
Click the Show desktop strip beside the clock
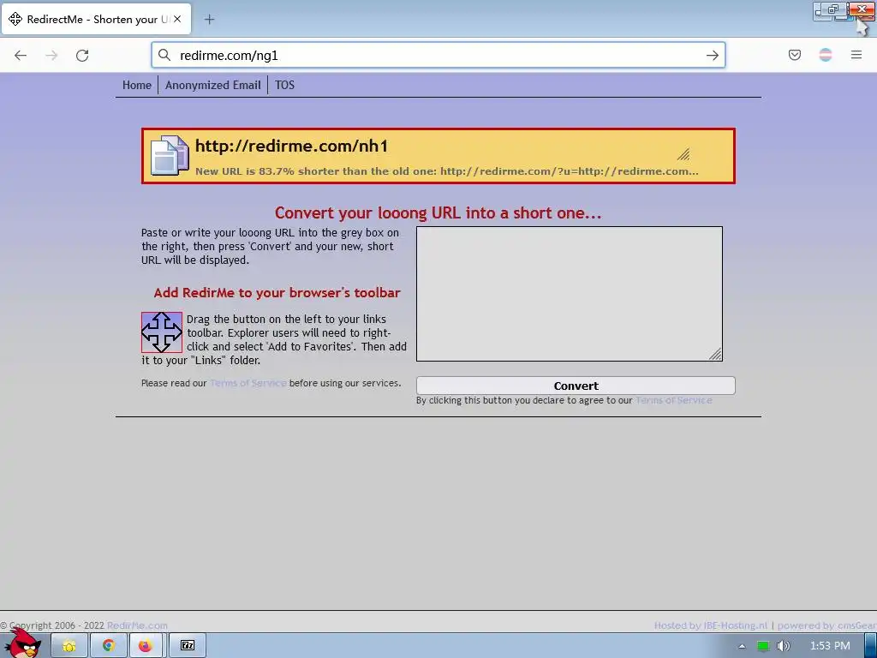click(871, 646)
